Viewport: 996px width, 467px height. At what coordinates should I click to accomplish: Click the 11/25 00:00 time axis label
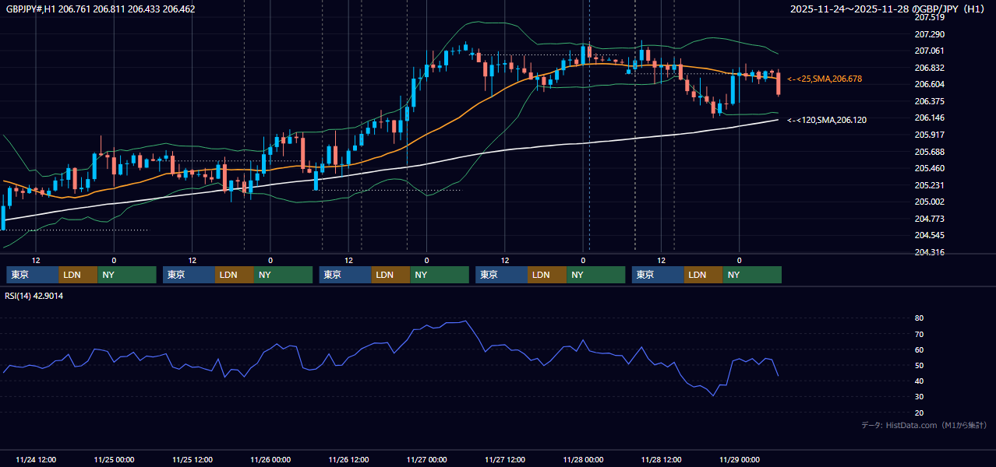(114, 459)
